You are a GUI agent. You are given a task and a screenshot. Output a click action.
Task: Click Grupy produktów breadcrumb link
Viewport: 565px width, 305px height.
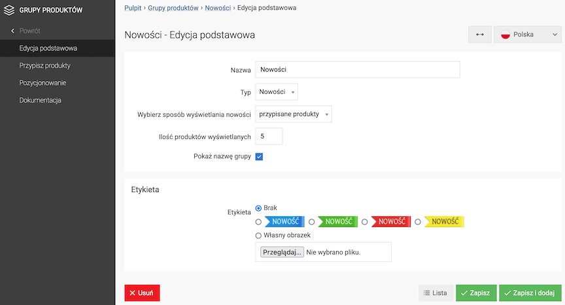click(173, 8)
